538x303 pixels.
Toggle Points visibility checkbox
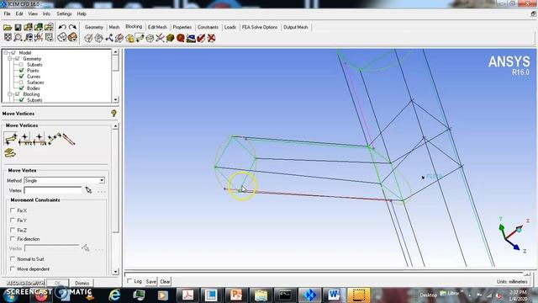click(21, 71)
